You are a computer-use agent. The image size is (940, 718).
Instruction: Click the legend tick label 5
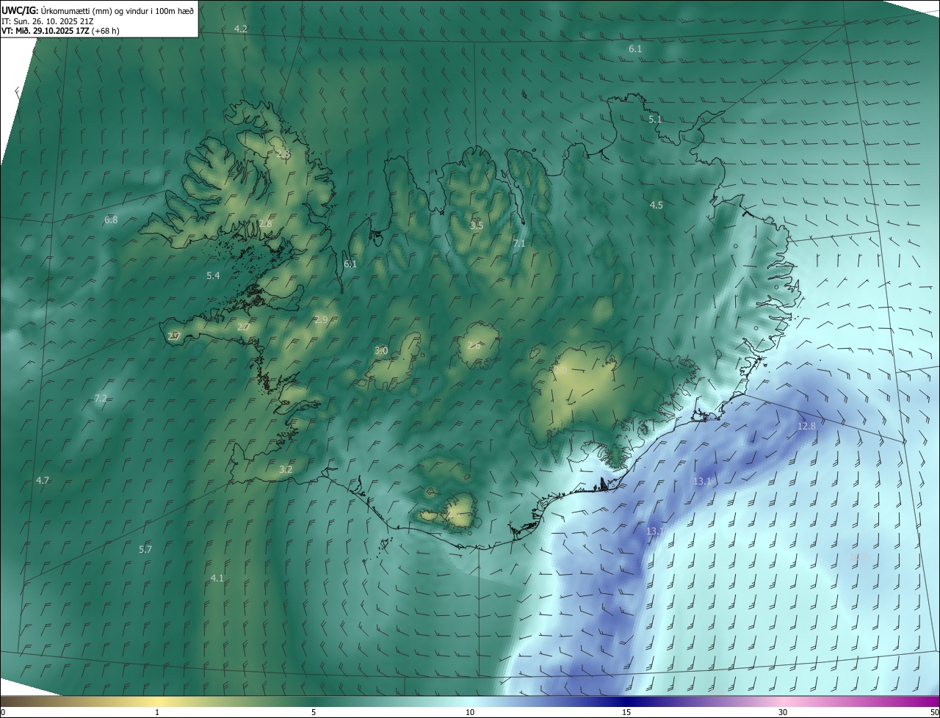click(x=314, y=712)
